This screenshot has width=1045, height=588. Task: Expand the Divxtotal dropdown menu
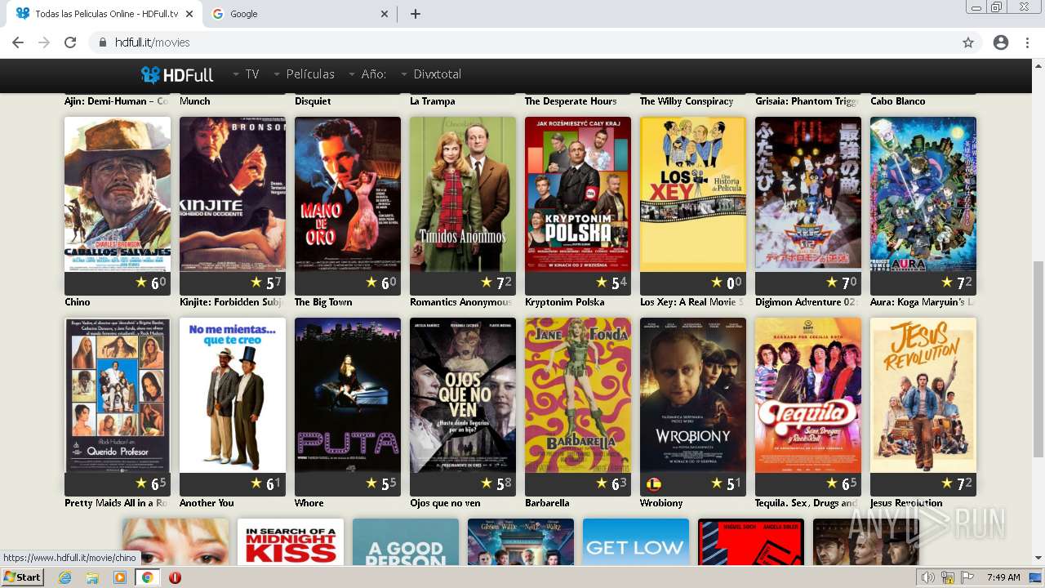pyautogui.click(x=431, y=74)
